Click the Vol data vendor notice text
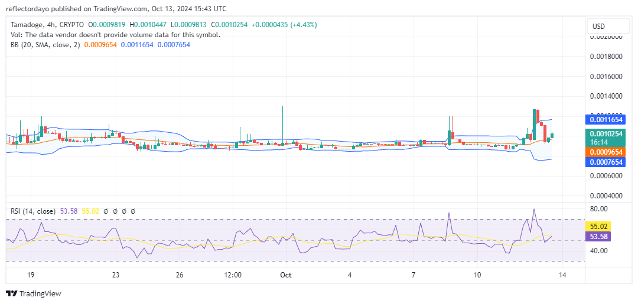Screen dimensions: 638x304 pos(116,35)
